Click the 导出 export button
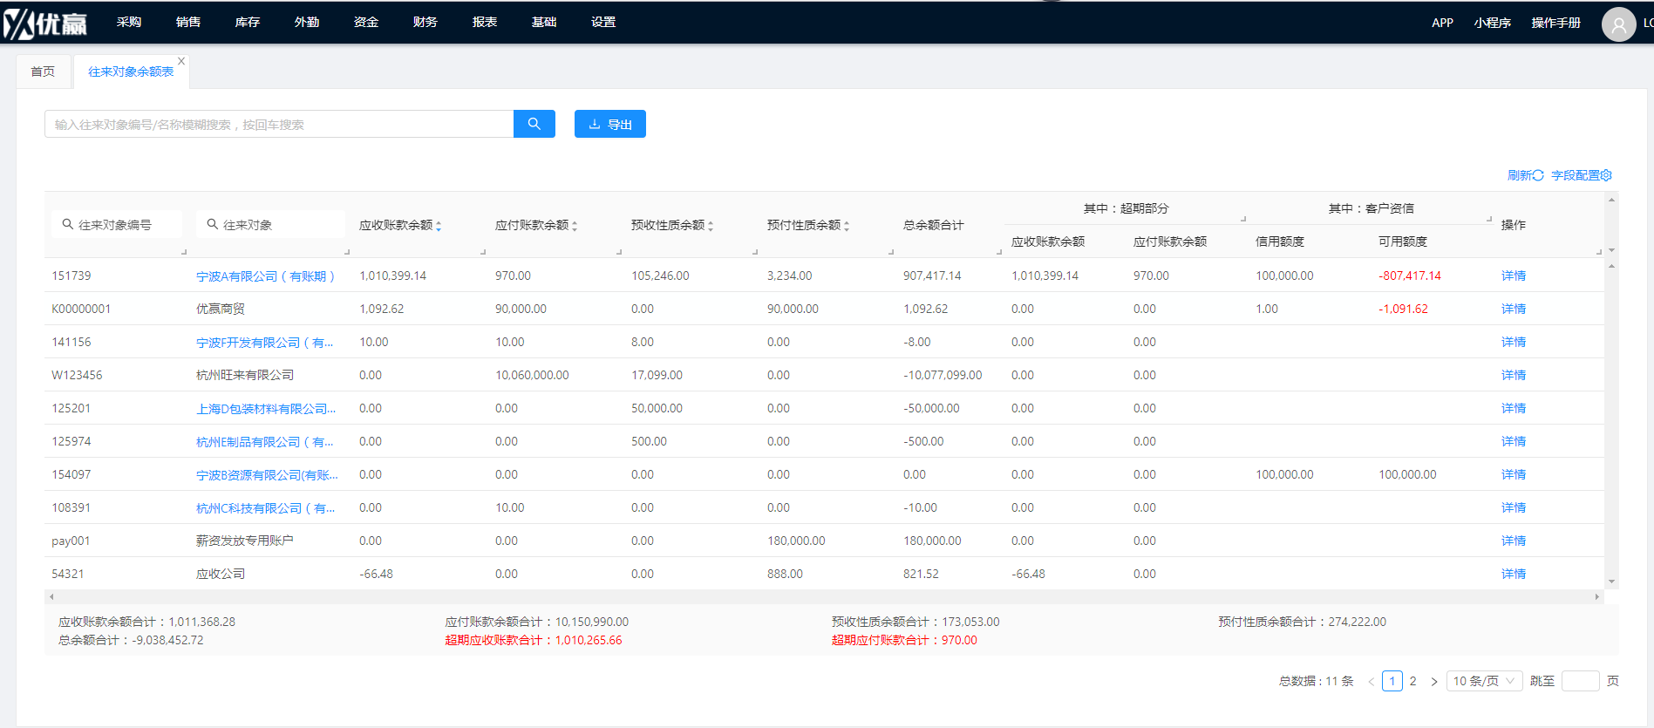This screenshot has height=728, width=1654. pos(610,124)
